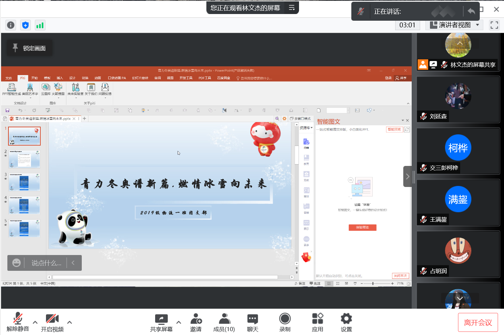The height and width of the screenshot is (335, 504).
Task: Expand video options arrow
Action: 69,322
